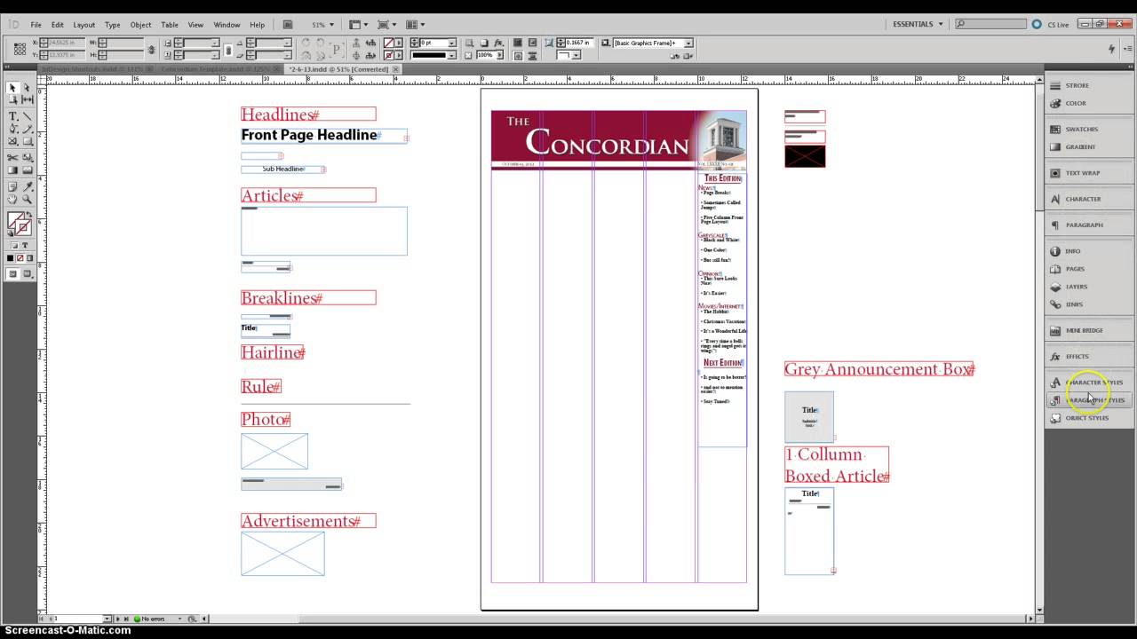Open Essentials workspace switcher
The height and width of the screenshot is (639, 1137).
click(x=918, y=24)
